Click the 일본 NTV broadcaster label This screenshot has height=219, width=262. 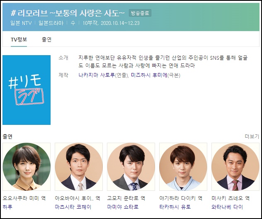tap(21, 23)
